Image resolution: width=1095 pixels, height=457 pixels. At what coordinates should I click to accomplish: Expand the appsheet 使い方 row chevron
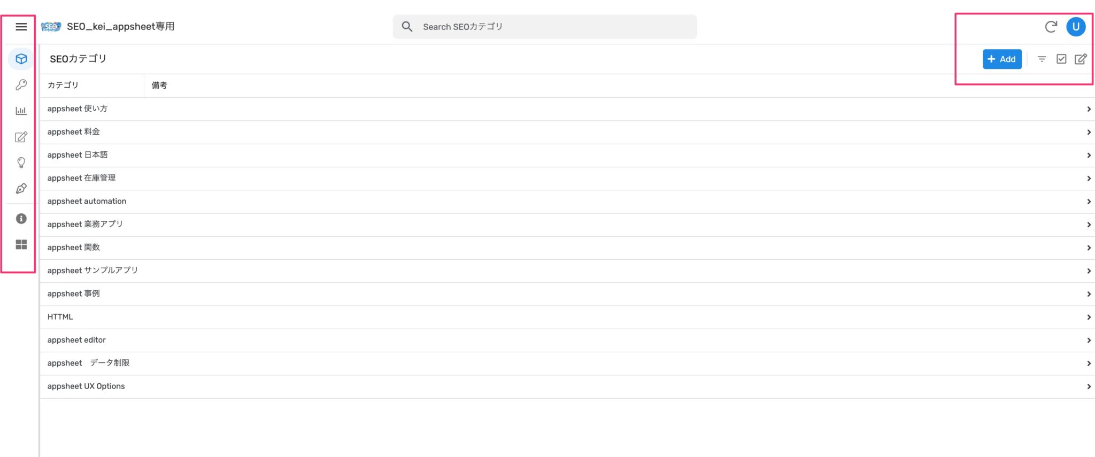[1089, 109]
